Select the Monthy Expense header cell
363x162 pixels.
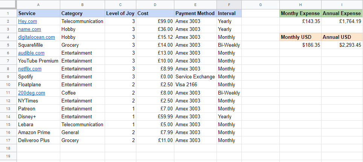(300, 13)
